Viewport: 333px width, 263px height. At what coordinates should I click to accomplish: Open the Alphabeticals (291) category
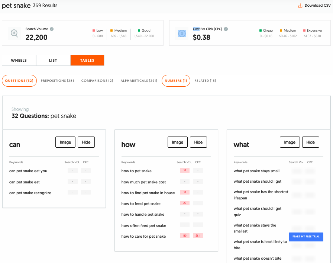click(x=139, y=81)
